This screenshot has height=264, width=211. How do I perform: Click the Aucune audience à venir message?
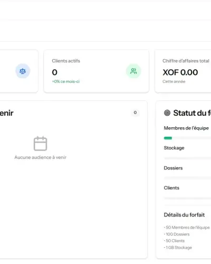(40, 157)
